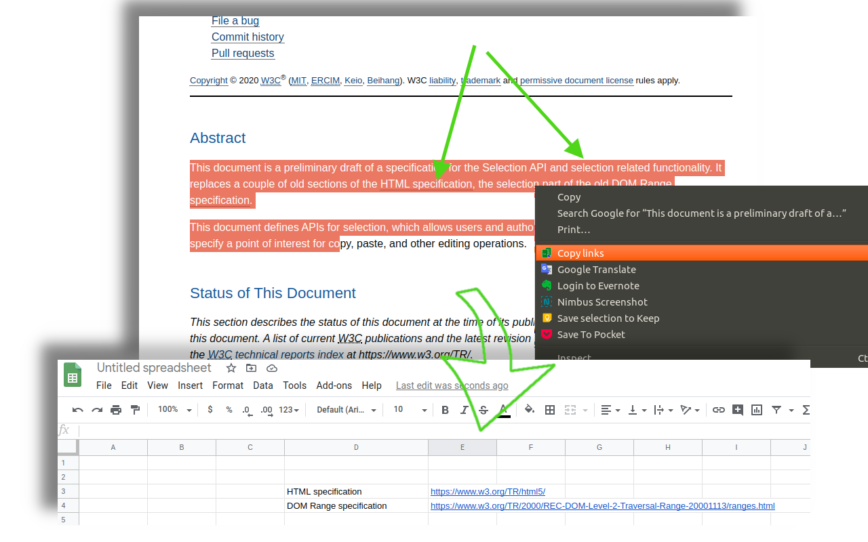Viewport: 868px width, 542px height.
Task: Toggle strikethrough formatting
Action: (484, 410)
